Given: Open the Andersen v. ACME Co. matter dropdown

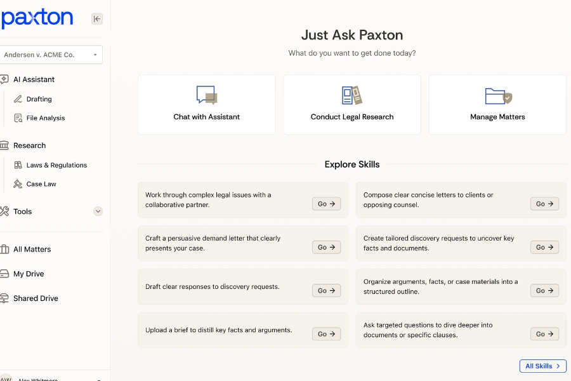Looking at the screenshot, I should 51,55.
